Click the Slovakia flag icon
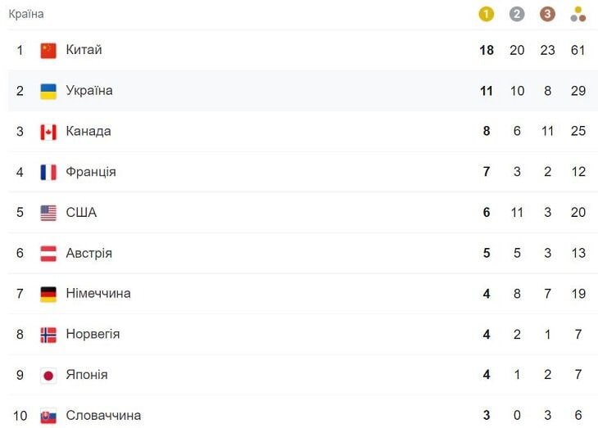Image resolution: width=598 pixels, height=428 pixels. [x=48, y=417]
